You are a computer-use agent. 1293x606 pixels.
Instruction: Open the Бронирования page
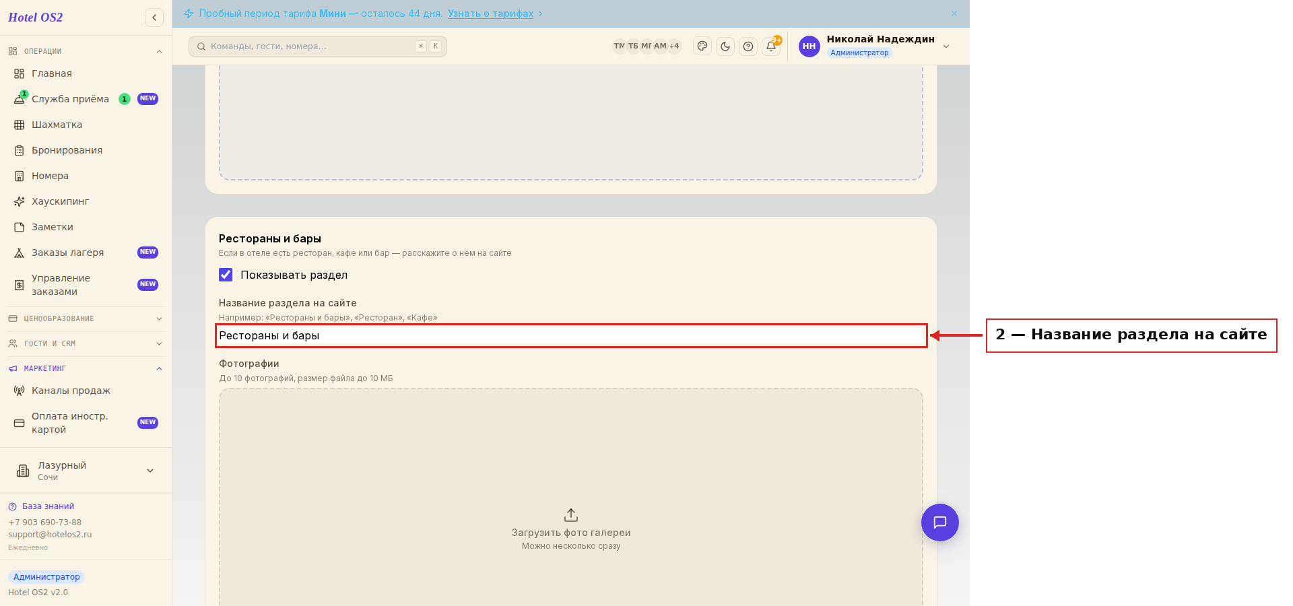pos(86,150)
